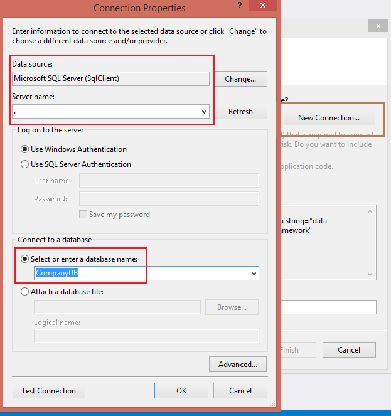Screen dimensions: 391x416
Task: Confirm with the OK button
Action: point(181,390)
